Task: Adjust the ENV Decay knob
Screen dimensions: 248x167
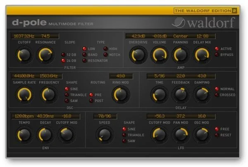Action: pos(45,135)
